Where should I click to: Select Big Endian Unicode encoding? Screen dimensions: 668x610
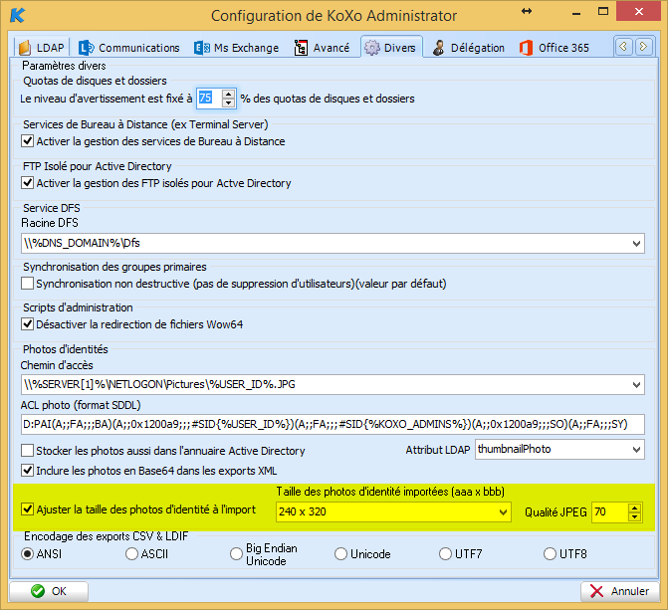pyautogui.click(x=236, y=553)
